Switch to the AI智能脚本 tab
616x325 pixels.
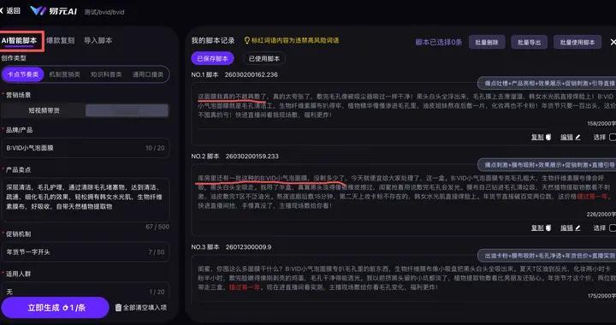click(x=19, y=40)
